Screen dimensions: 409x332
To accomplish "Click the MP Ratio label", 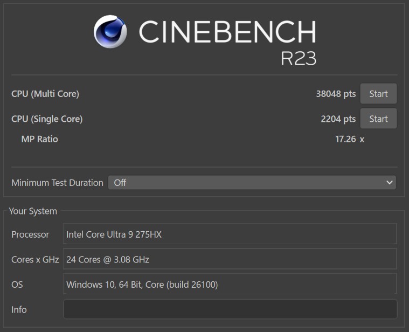I will [40, 139].
